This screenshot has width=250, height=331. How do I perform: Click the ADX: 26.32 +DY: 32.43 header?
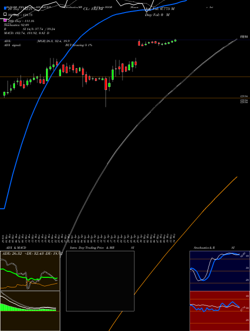coord(32,254)
